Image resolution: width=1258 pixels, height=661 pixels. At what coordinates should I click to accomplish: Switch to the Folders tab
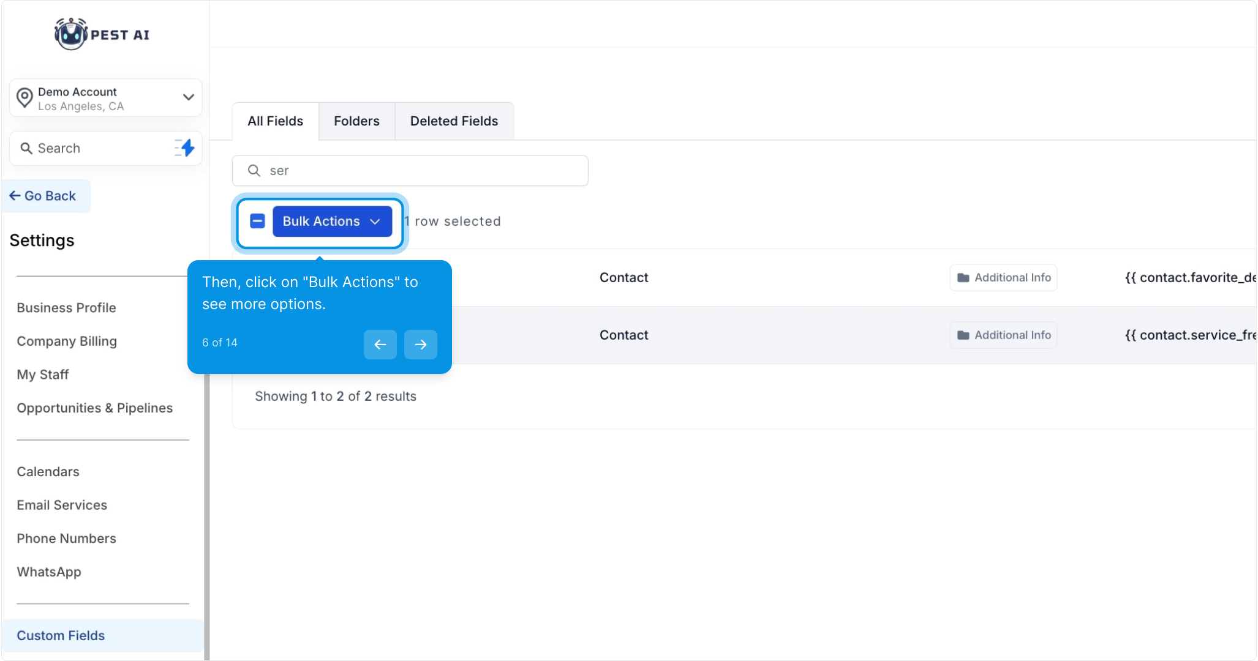[356, 121]
